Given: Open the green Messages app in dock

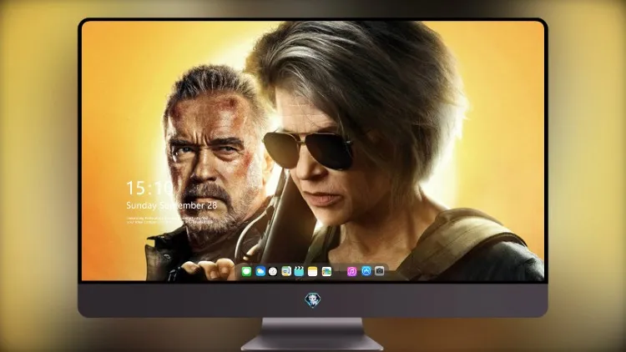Looking at the screenshot, I should (247, 271).
